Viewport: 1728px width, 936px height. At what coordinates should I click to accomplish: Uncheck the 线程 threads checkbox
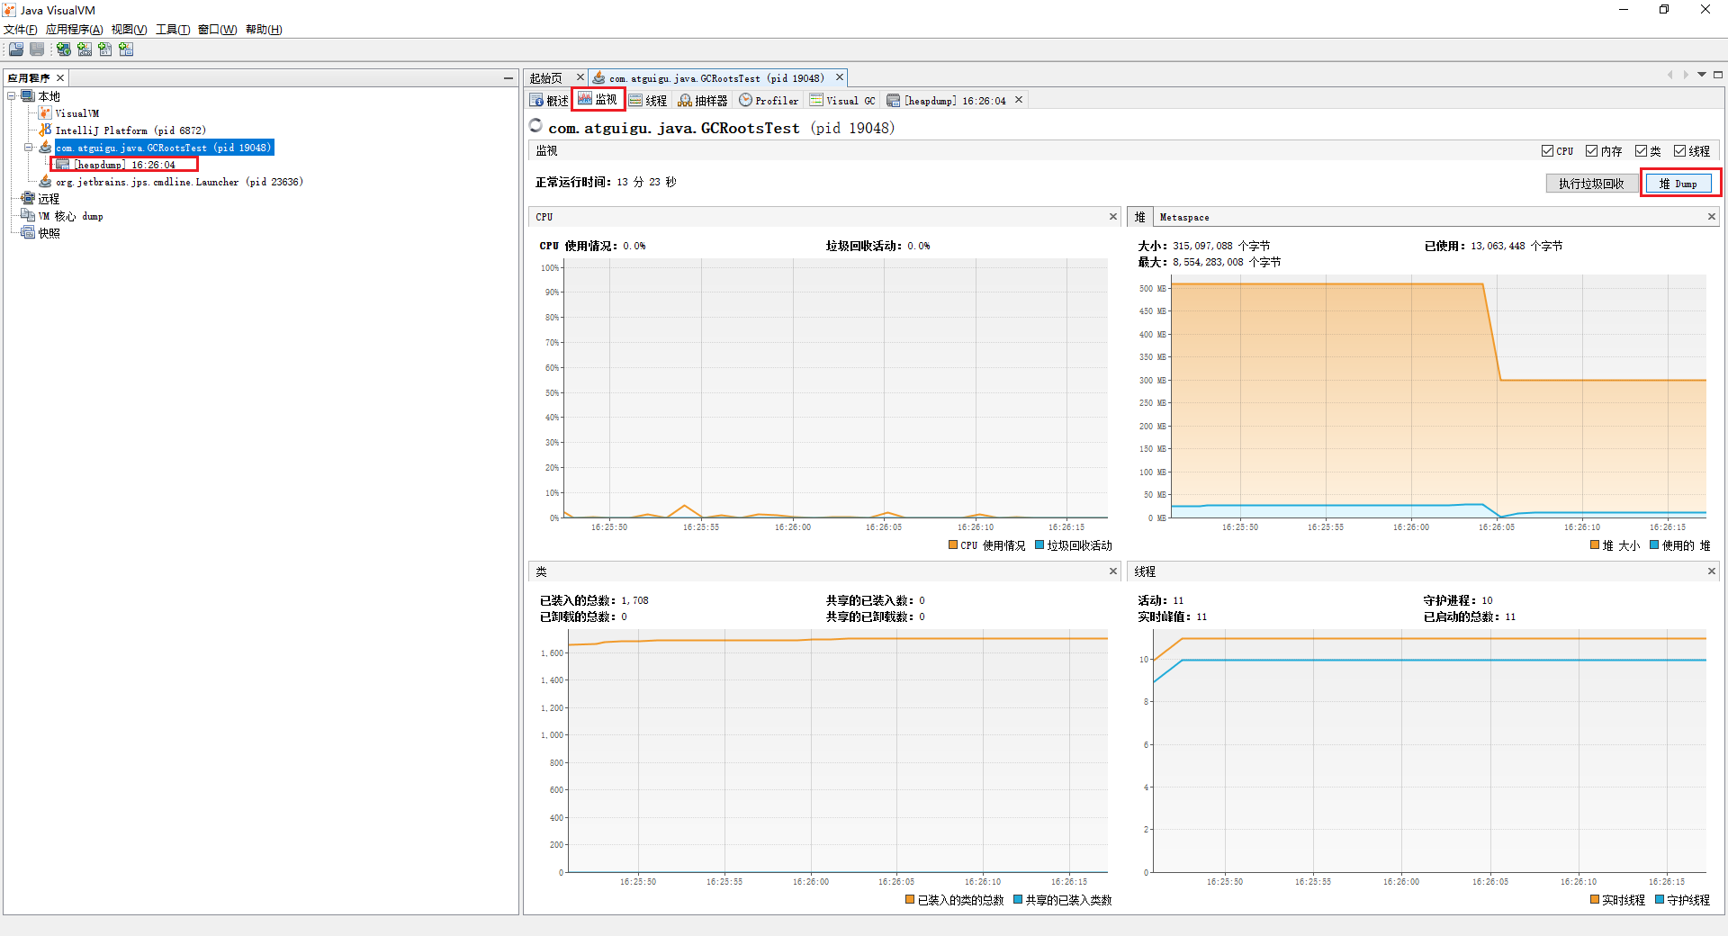point(1679,151)
